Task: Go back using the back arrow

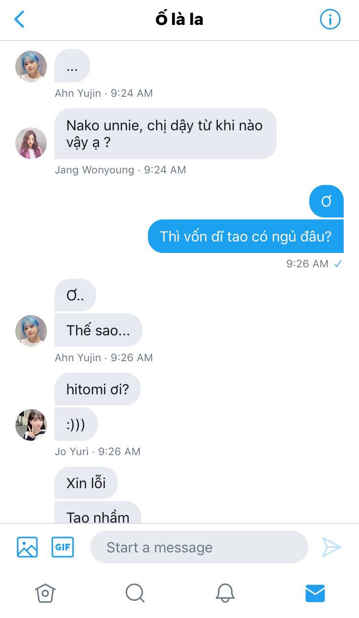Action: [19, 20]
